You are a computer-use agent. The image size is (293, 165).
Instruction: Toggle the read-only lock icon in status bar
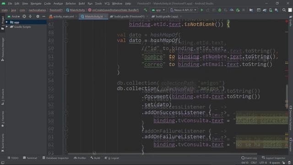coord(284,163)
